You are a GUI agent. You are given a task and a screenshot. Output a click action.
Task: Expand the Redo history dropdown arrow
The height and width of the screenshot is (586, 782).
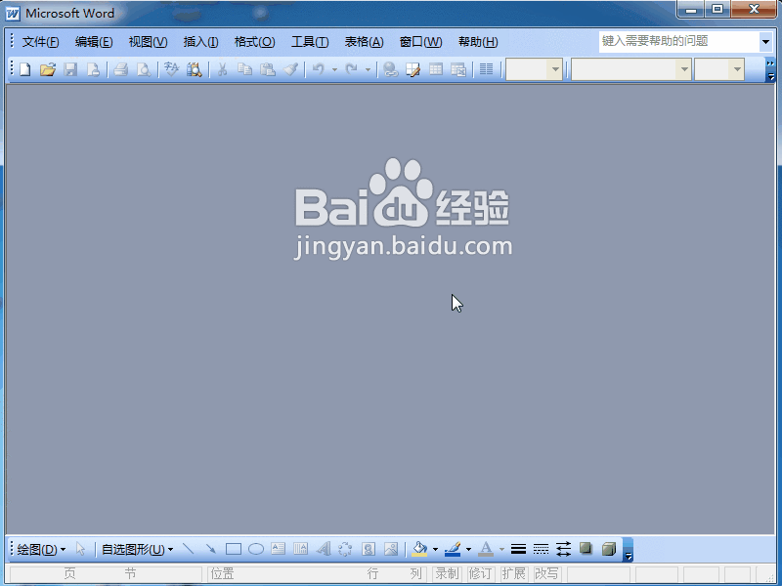coord(369,69)
